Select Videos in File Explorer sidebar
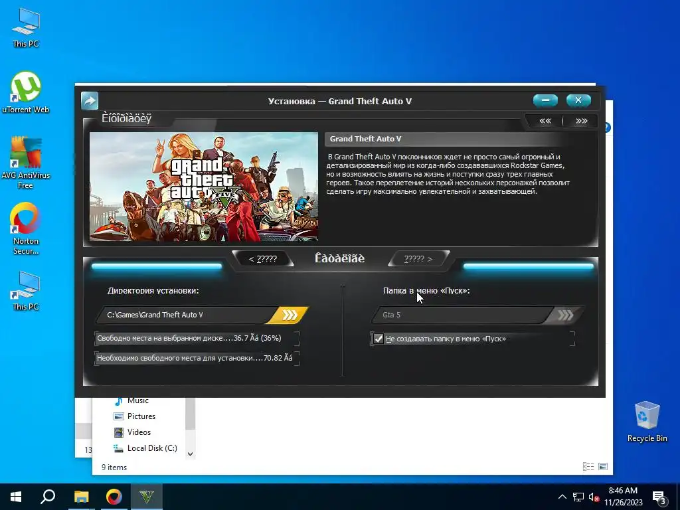The image size is (680, 510). coord(132,432)
